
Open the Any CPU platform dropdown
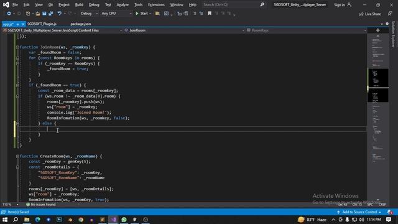[x=116, y=14]
